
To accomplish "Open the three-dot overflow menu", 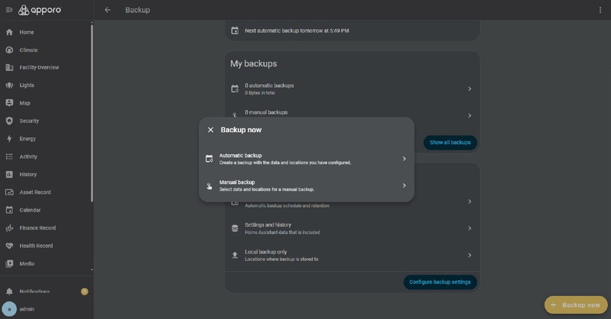I will (x=600, y=10).
